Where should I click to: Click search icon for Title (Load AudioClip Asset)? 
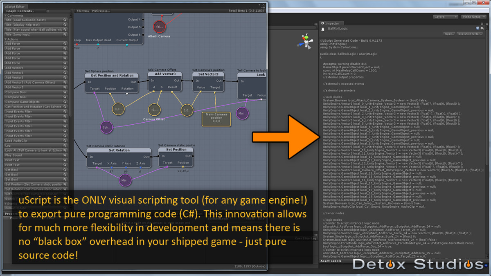pyautogui.click(x=65, y=20)
